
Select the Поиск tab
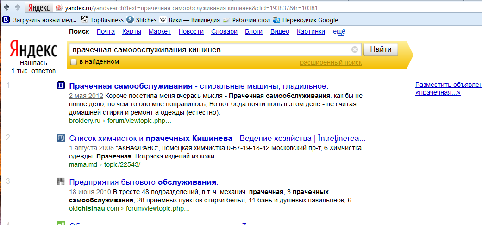click(x=79, y=31)
